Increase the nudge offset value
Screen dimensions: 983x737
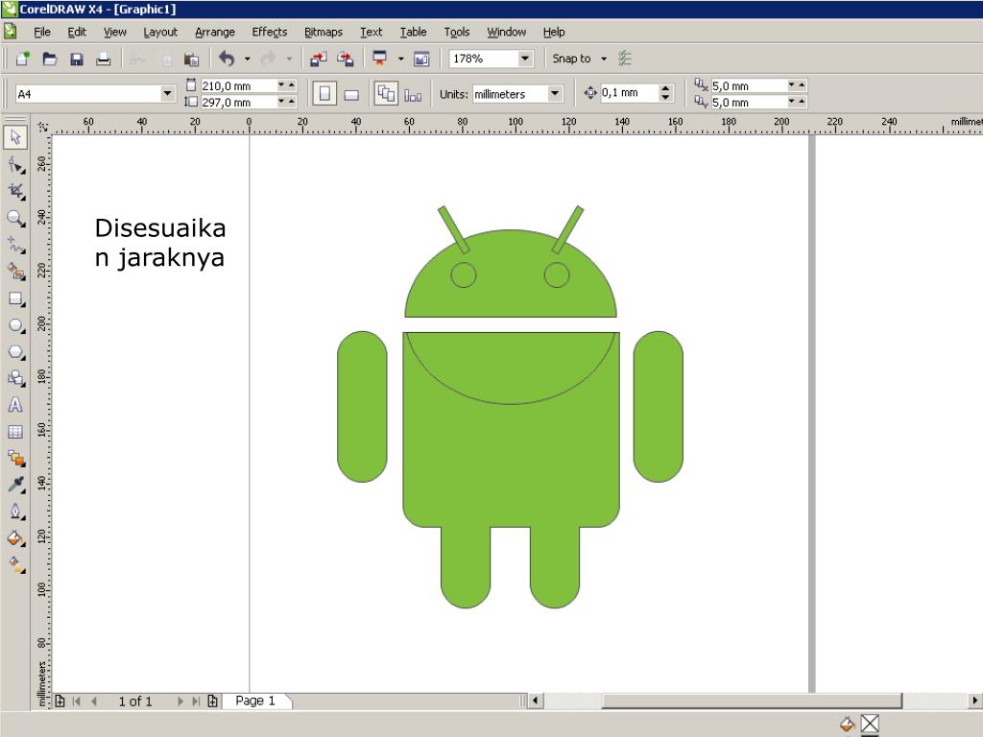click(666, 89)
